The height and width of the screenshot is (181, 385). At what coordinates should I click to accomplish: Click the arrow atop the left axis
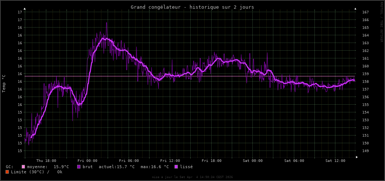(25, 8)
